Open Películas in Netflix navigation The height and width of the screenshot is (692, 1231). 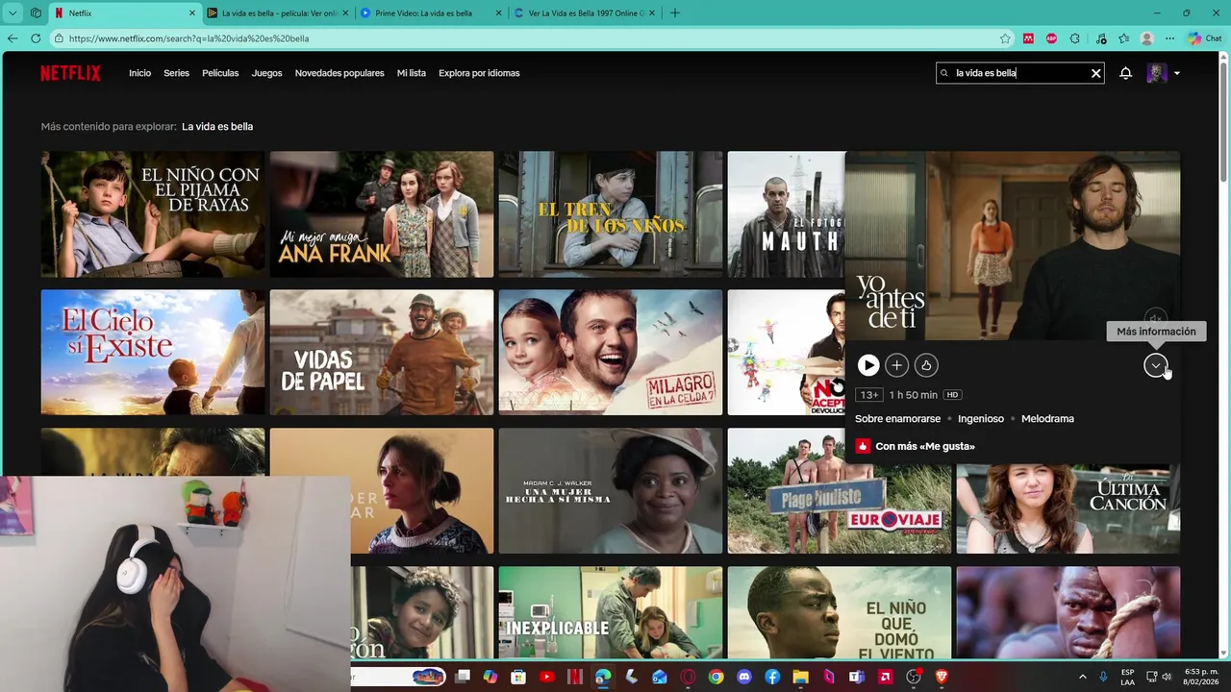[220, 73]
